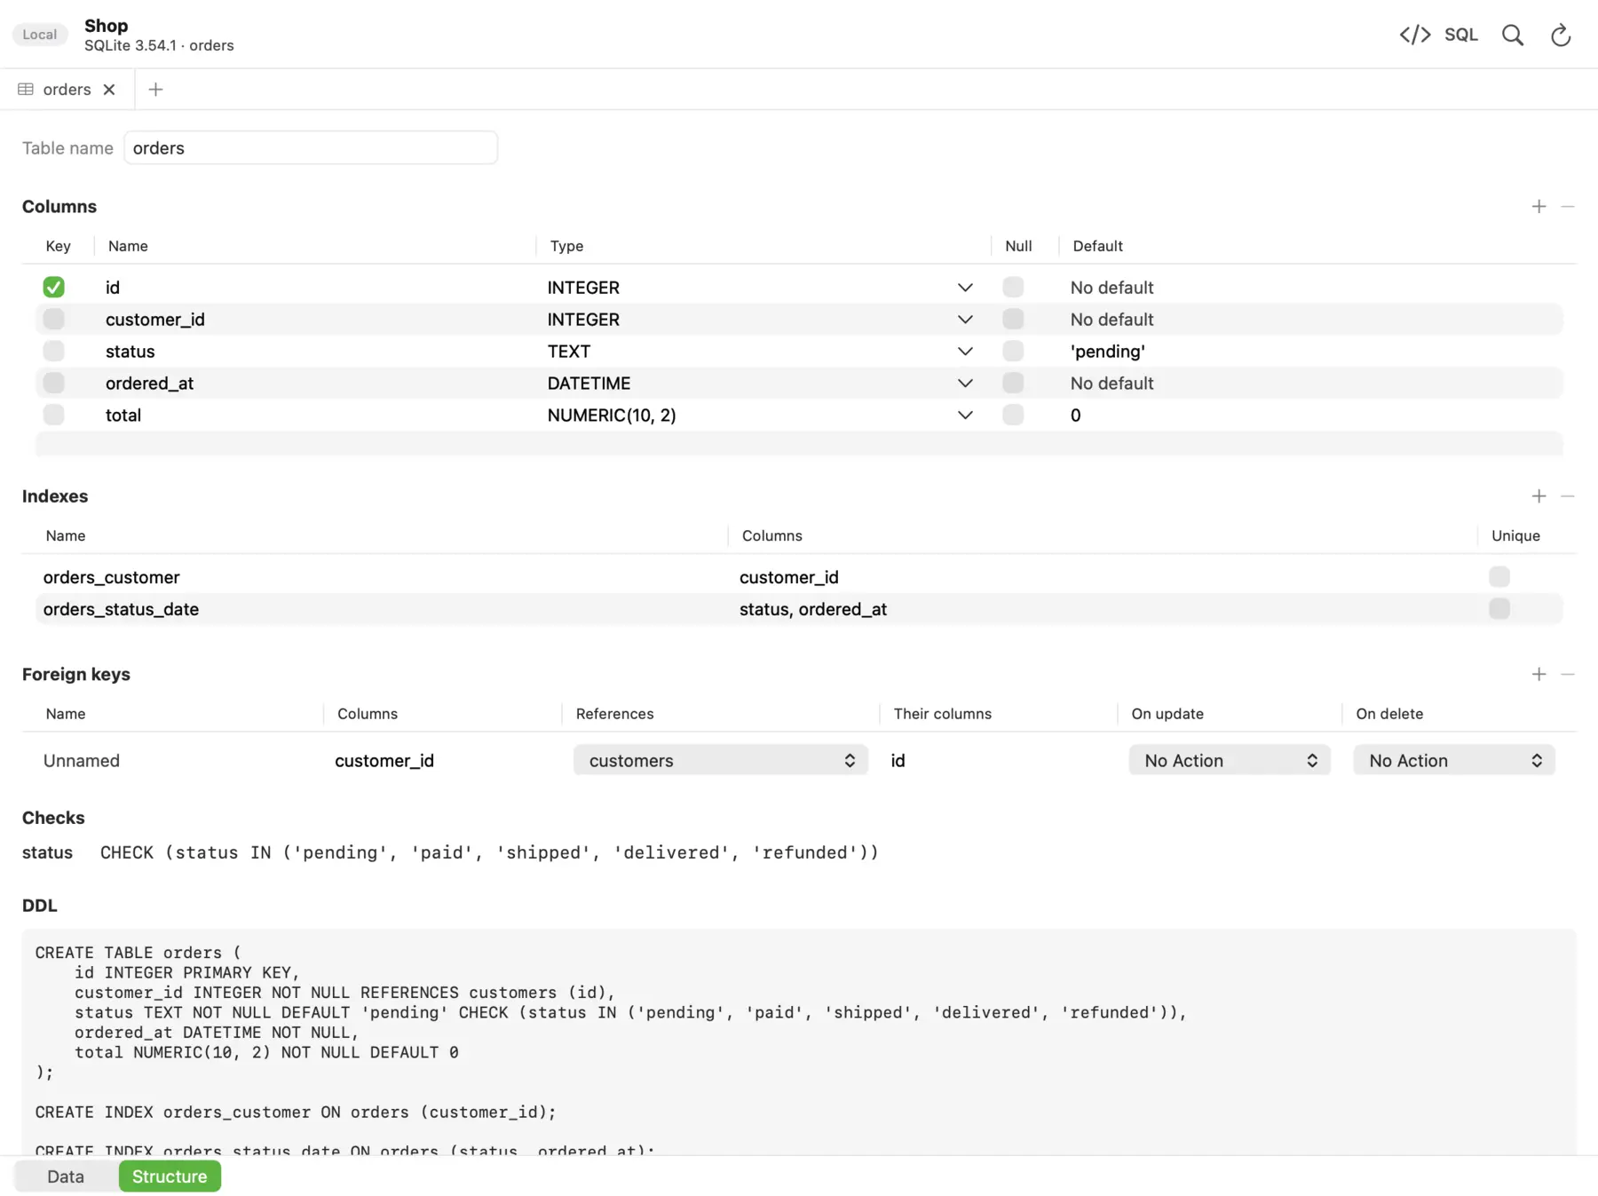Open type dropdown for id column
Image resolution: width=1598 pixels, height=1196 pixels.
pos(965,288)
